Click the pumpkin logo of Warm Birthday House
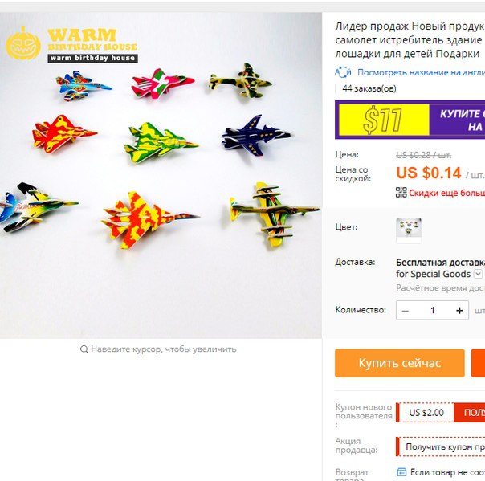Viewport: 485px width, 481px height. pos(23,43)
